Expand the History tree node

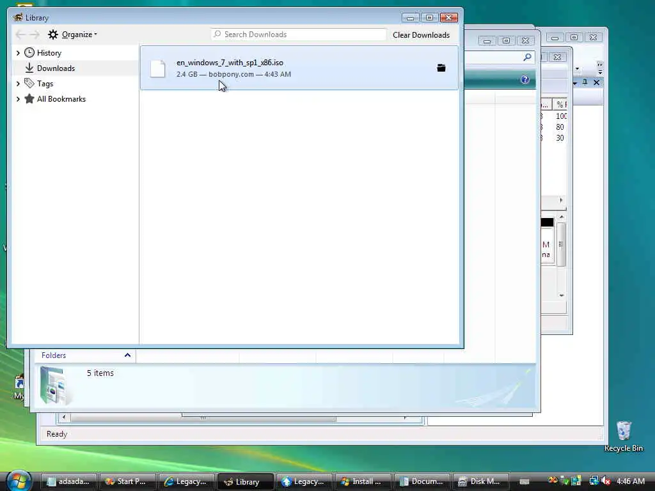pyautogui.click(x=18, y=53)
